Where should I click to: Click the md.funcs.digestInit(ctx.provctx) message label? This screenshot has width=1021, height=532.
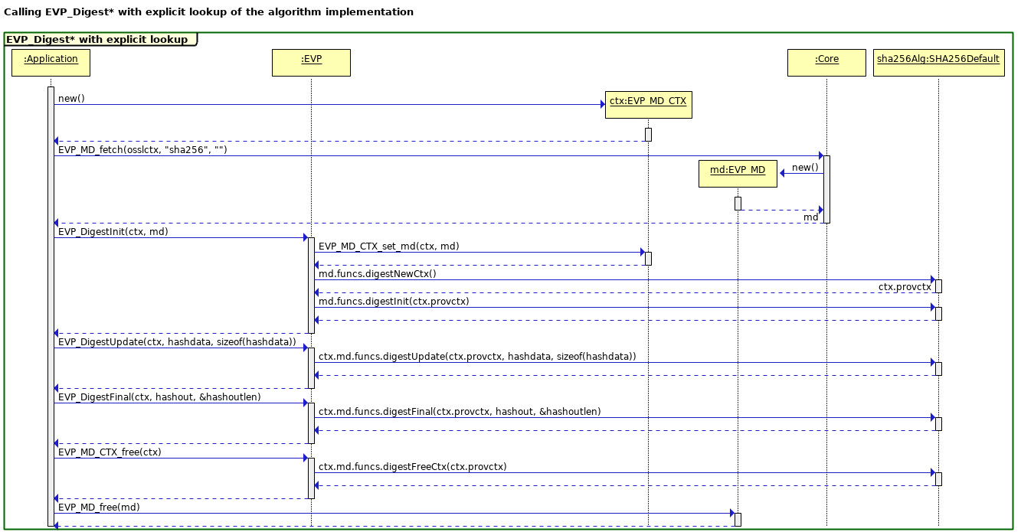coord(394,301)
